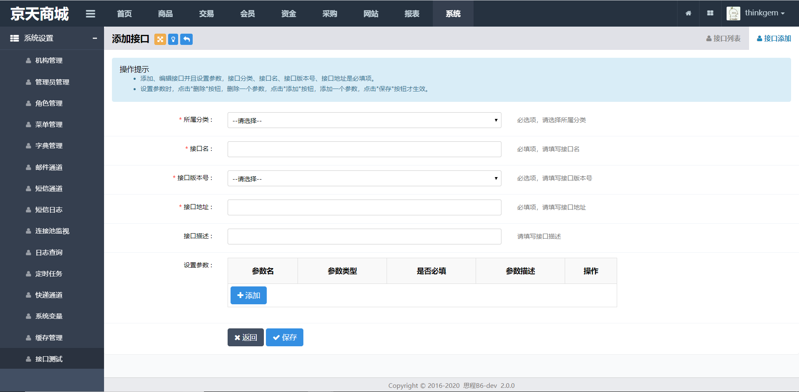
Task: Open the 报表 top menu
Action: [x=412, y=14]
